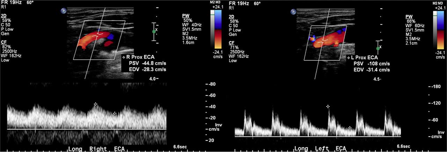This screenshot has width=447, height=152.
Task: Click the 'EDV -28.3 cm/s' value
Action: (x=148, y=70)
